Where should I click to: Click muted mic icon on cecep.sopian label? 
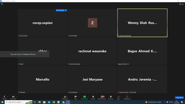[x=19, y=36]
